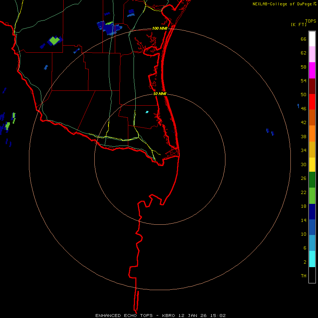The height and width of the screenshot is (318, 318).
Task: Click the legend value 46
Action: (x=304, y=109)
